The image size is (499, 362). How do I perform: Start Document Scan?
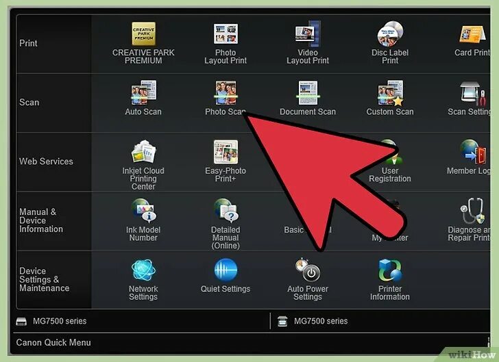coord(308,99)
